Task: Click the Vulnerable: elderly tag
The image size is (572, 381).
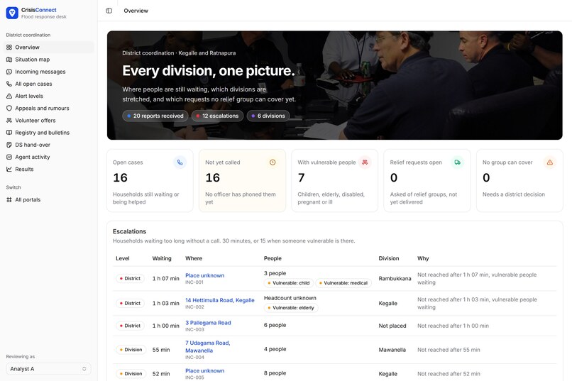Action: (291, 308)
